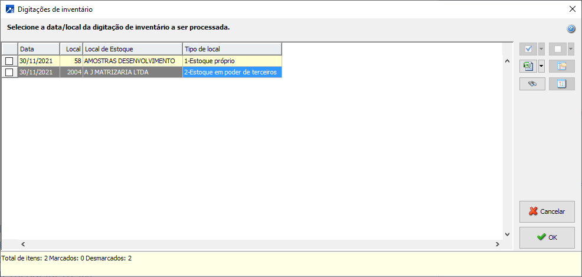Open dropdown arrow beside unmark-all button
The image size is (582, 277).
pyautogui.click(x=571, y=48)
